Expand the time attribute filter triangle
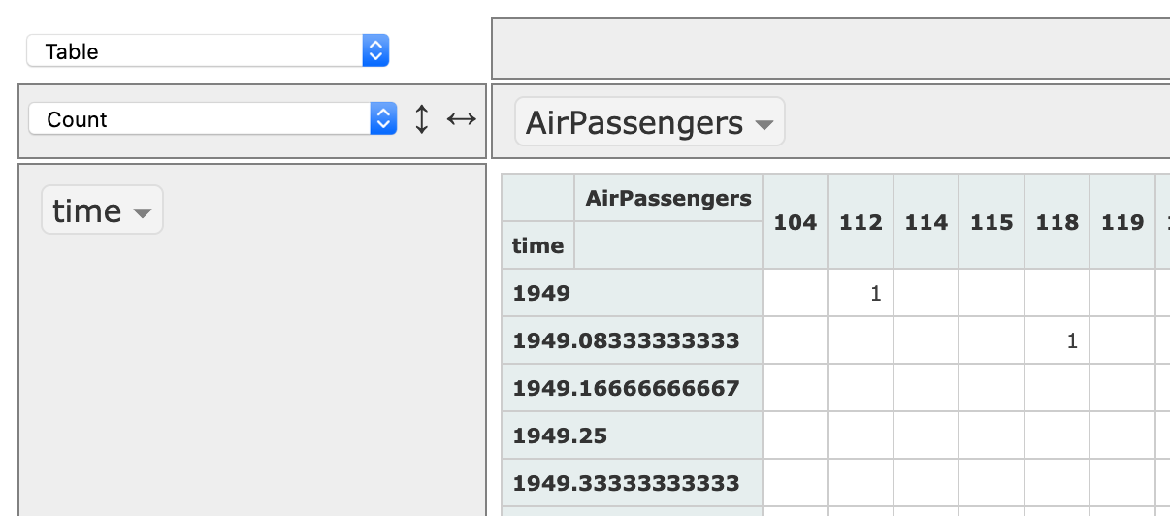The width and height of the screenshot is (1170, 516). coord(143,213)
